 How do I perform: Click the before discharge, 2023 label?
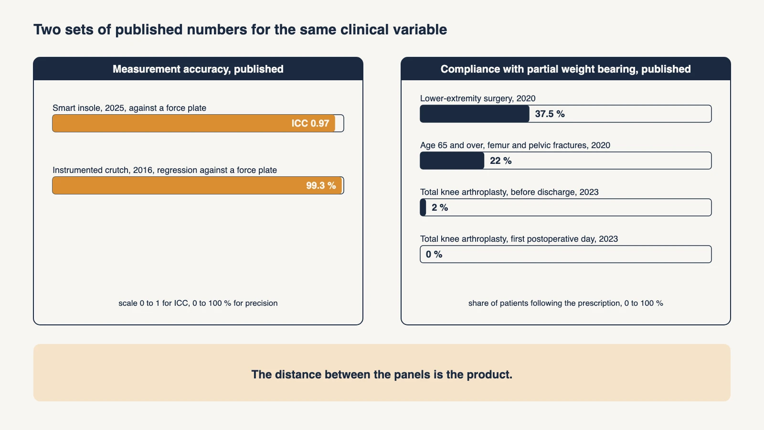(509, 192)
